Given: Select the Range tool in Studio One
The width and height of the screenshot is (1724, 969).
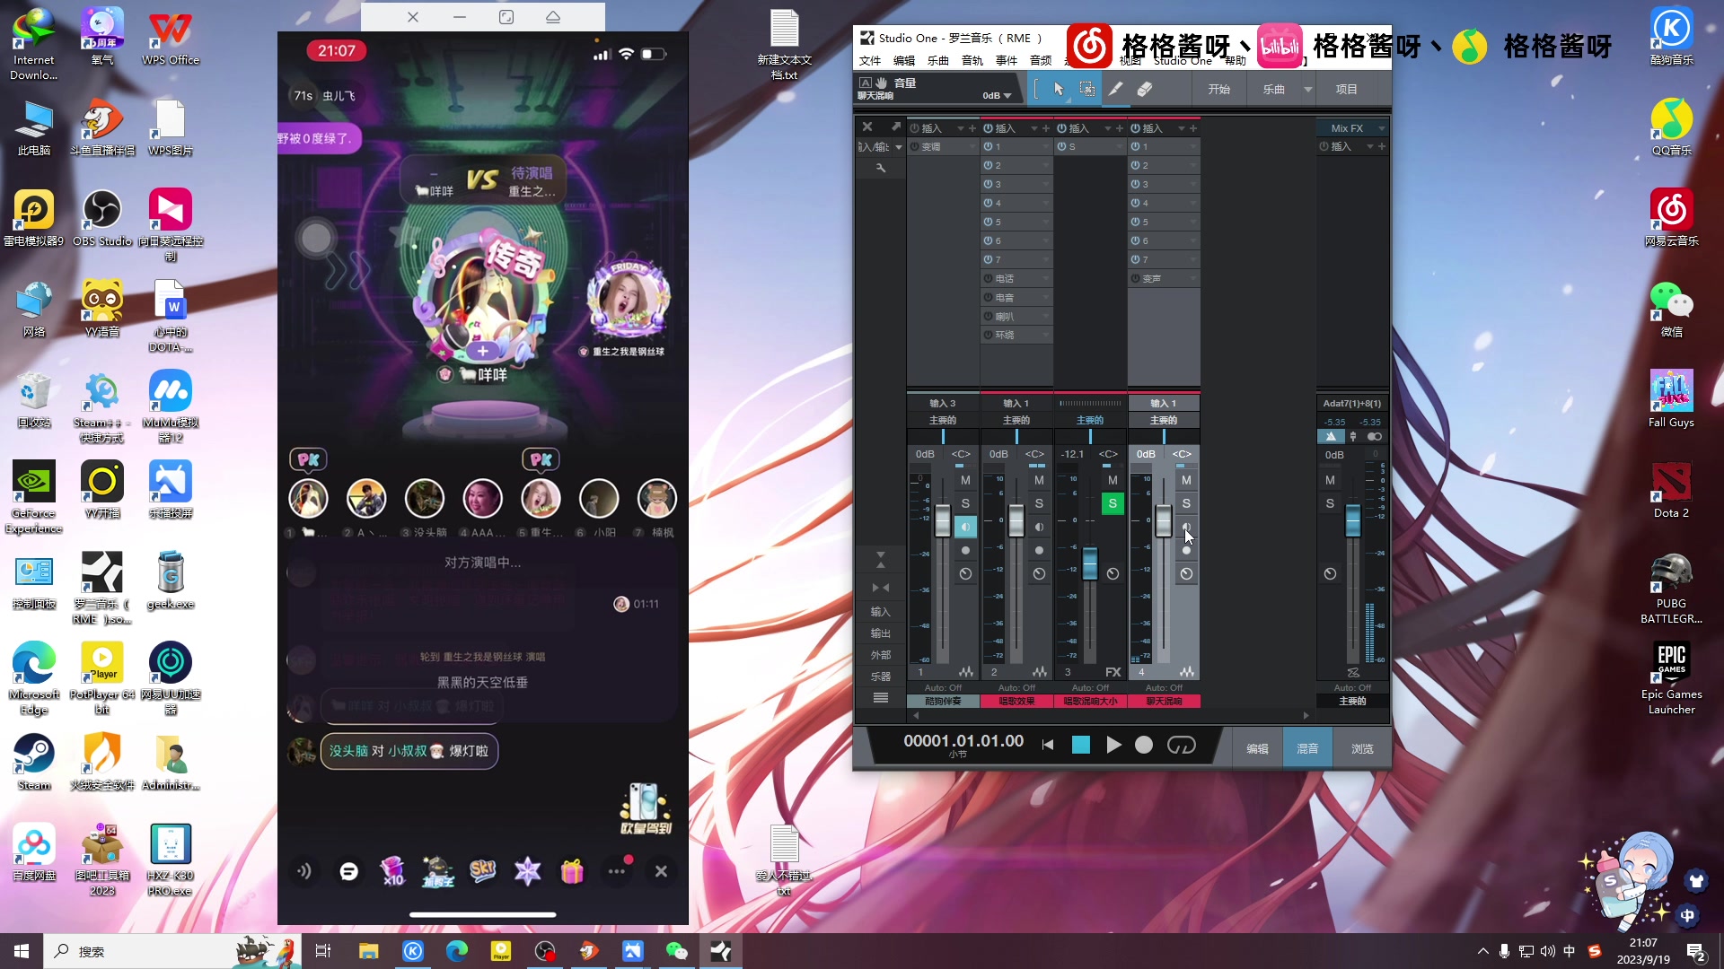Looking at the screenshot, I should tap(1086, 89).
